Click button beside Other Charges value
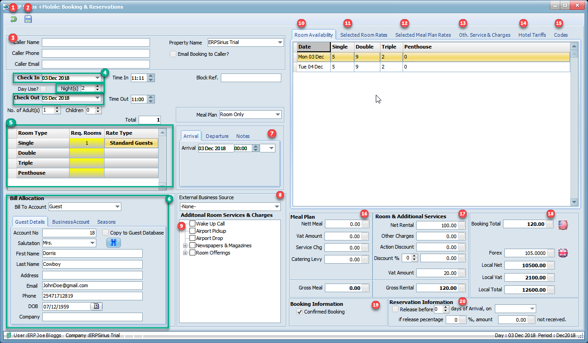 click(462, 236)
